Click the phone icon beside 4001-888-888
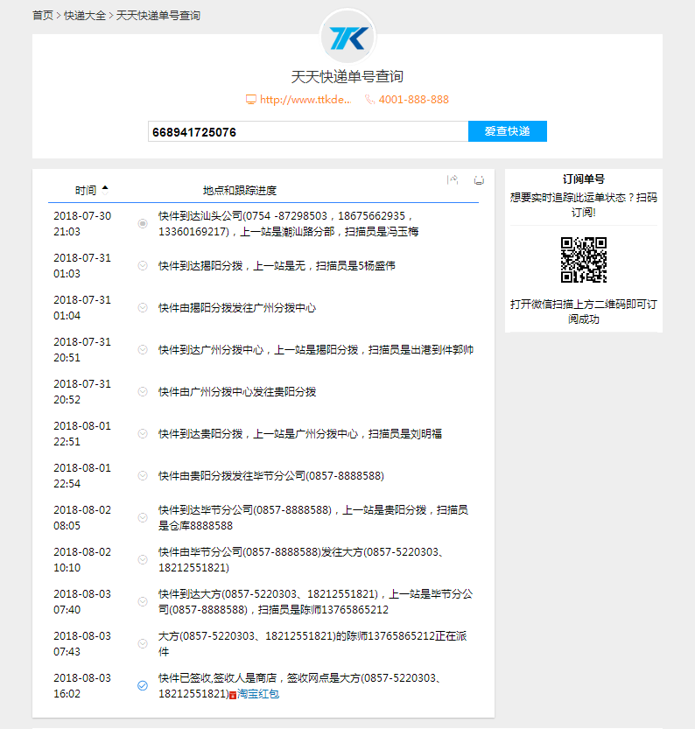Screen dimensions: 695x729 [x=369, y=100]
